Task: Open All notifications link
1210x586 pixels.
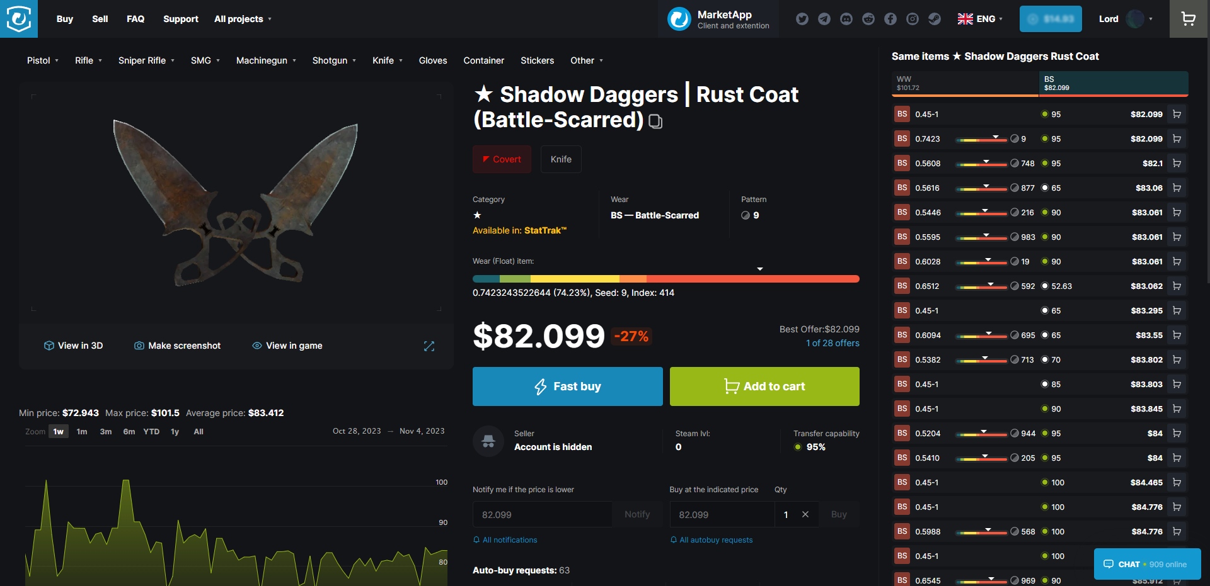Action: coord(505,540)
